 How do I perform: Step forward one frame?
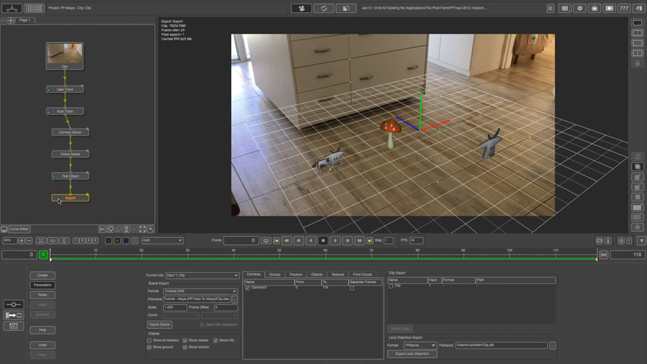pyautogui.click(x=348, y=240)
